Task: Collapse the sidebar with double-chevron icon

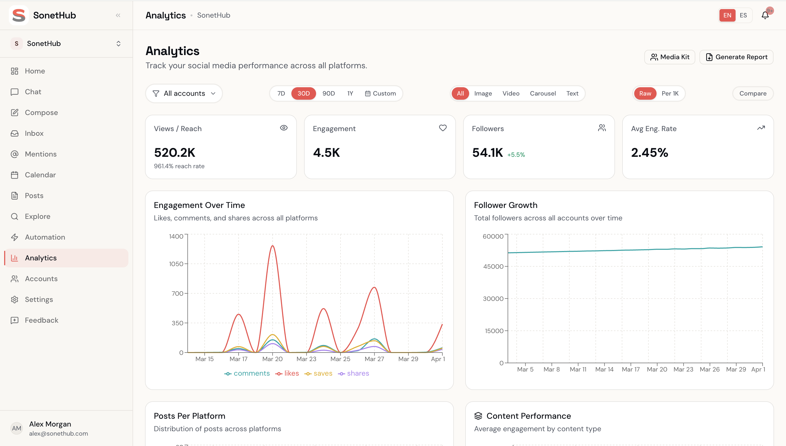Action: click(118, 15)
